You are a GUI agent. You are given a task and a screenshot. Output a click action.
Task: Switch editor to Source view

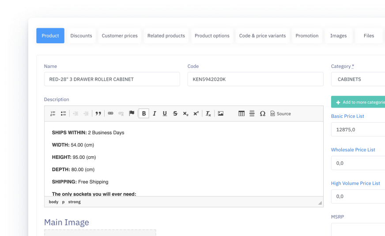point(280,113)
